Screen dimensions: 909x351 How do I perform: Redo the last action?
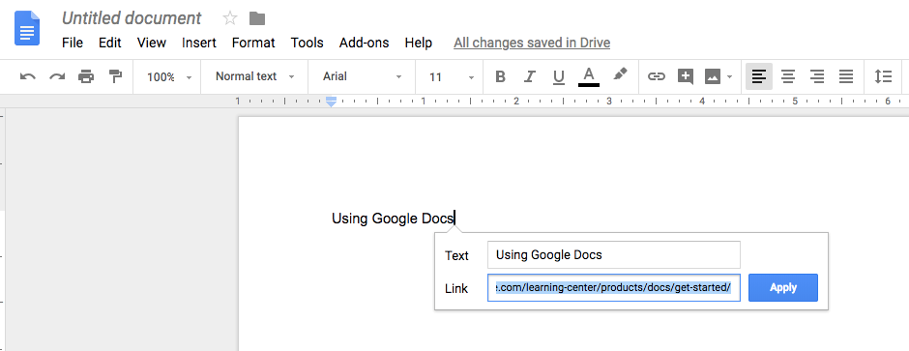(57, 76)
